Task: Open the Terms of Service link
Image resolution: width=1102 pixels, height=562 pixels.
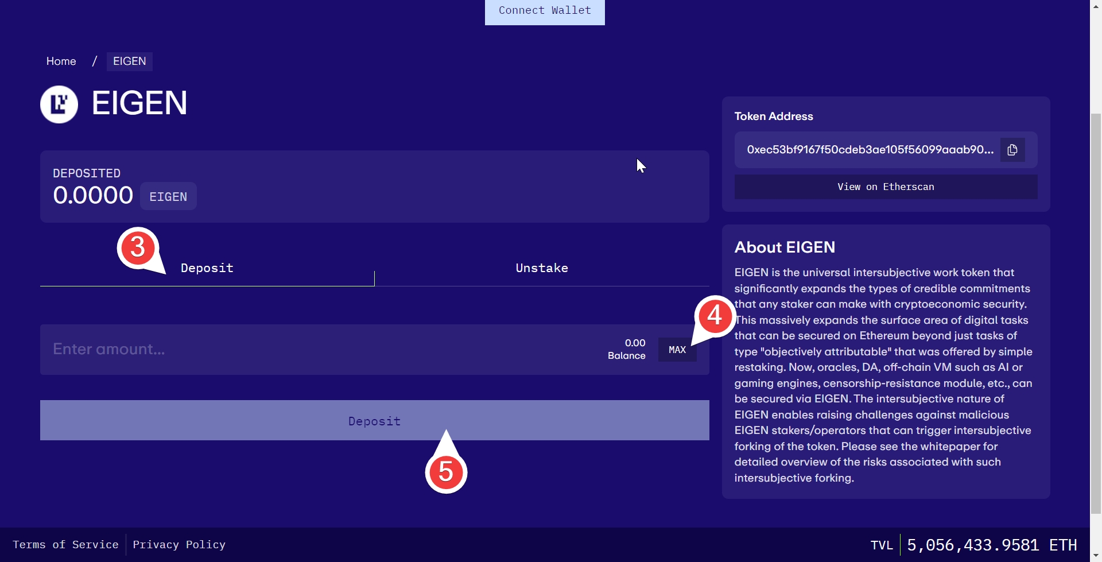Action: coord(65,545)
